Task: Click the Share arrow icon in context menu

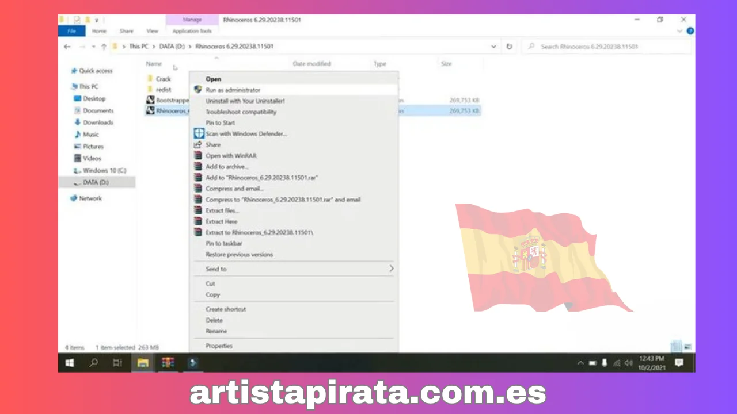Action: coord(197,145)
